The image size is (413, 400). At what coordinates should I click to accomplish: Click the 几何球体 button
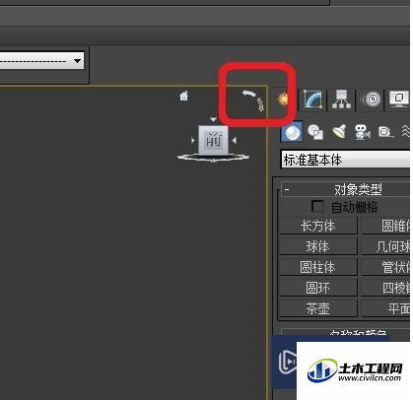click(386, 246)
